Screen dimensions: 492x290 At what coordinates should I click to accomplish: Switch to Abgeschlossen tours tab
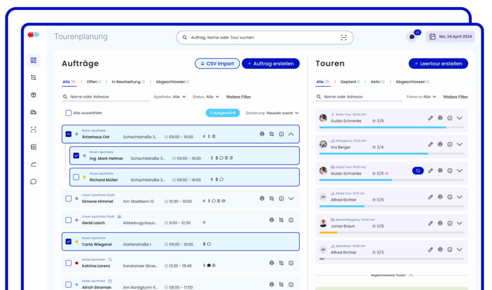point(412,82)
